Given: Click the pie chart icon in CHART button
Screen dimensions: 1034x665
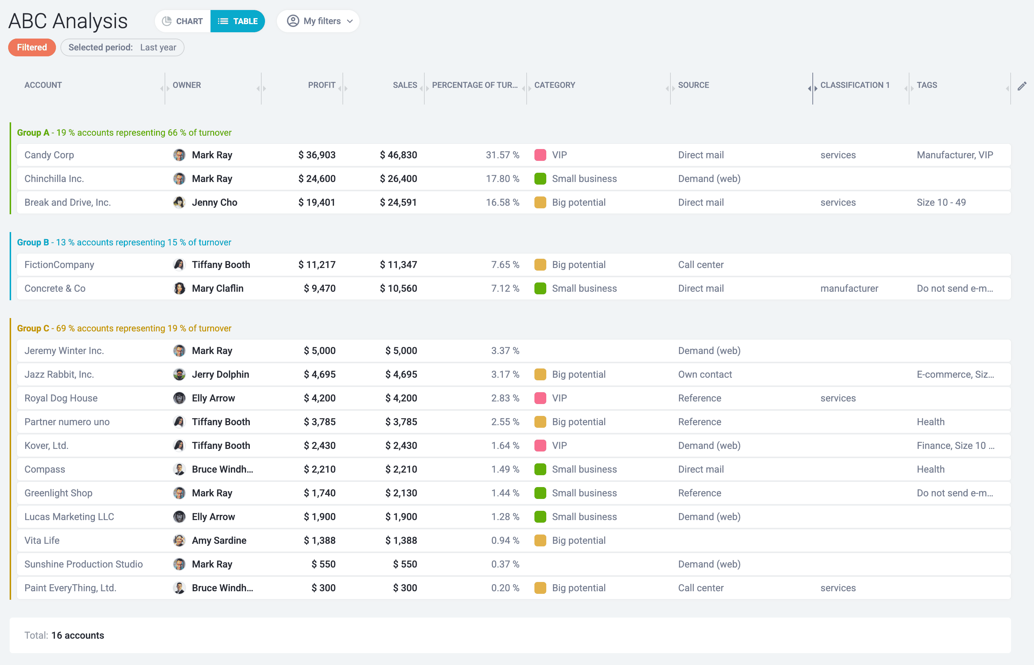Looking at the screenshot, I should [x=168, y=21].
